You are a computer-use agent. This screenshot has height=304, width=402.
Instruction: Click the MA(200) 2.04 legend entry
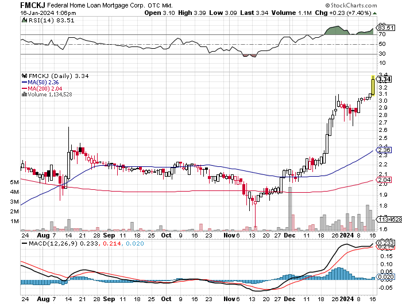42,88
